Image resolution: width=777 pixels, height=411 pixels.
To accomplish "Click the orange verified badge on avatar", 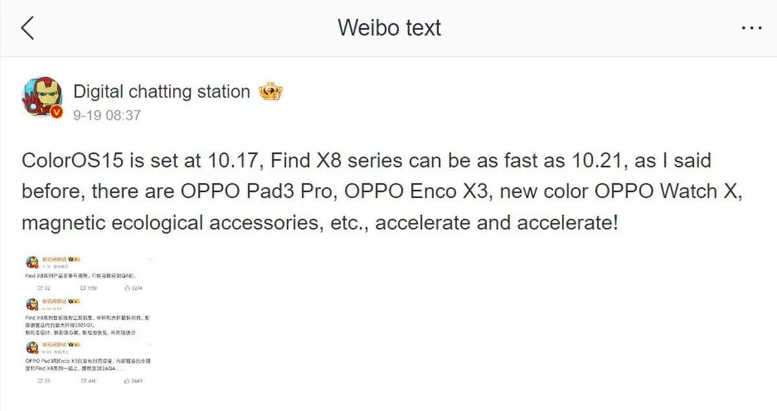I will click(x=56, y=113).
